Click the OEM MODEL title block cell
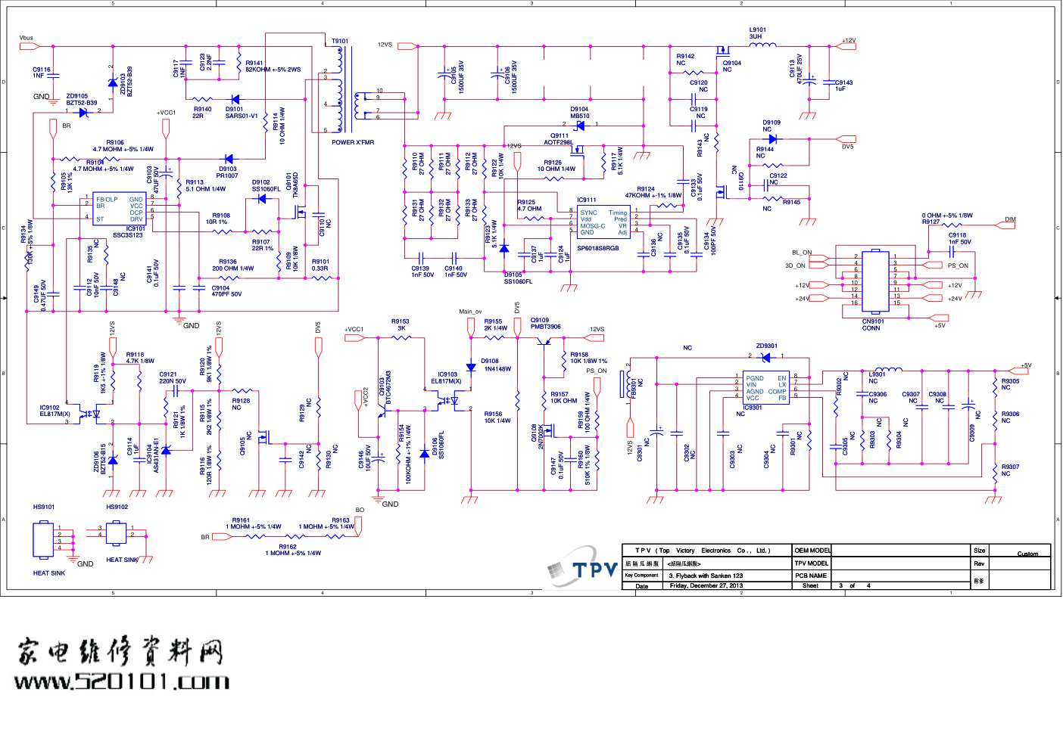The height and width of the screenshot is (751, 1063). point(812,550)
